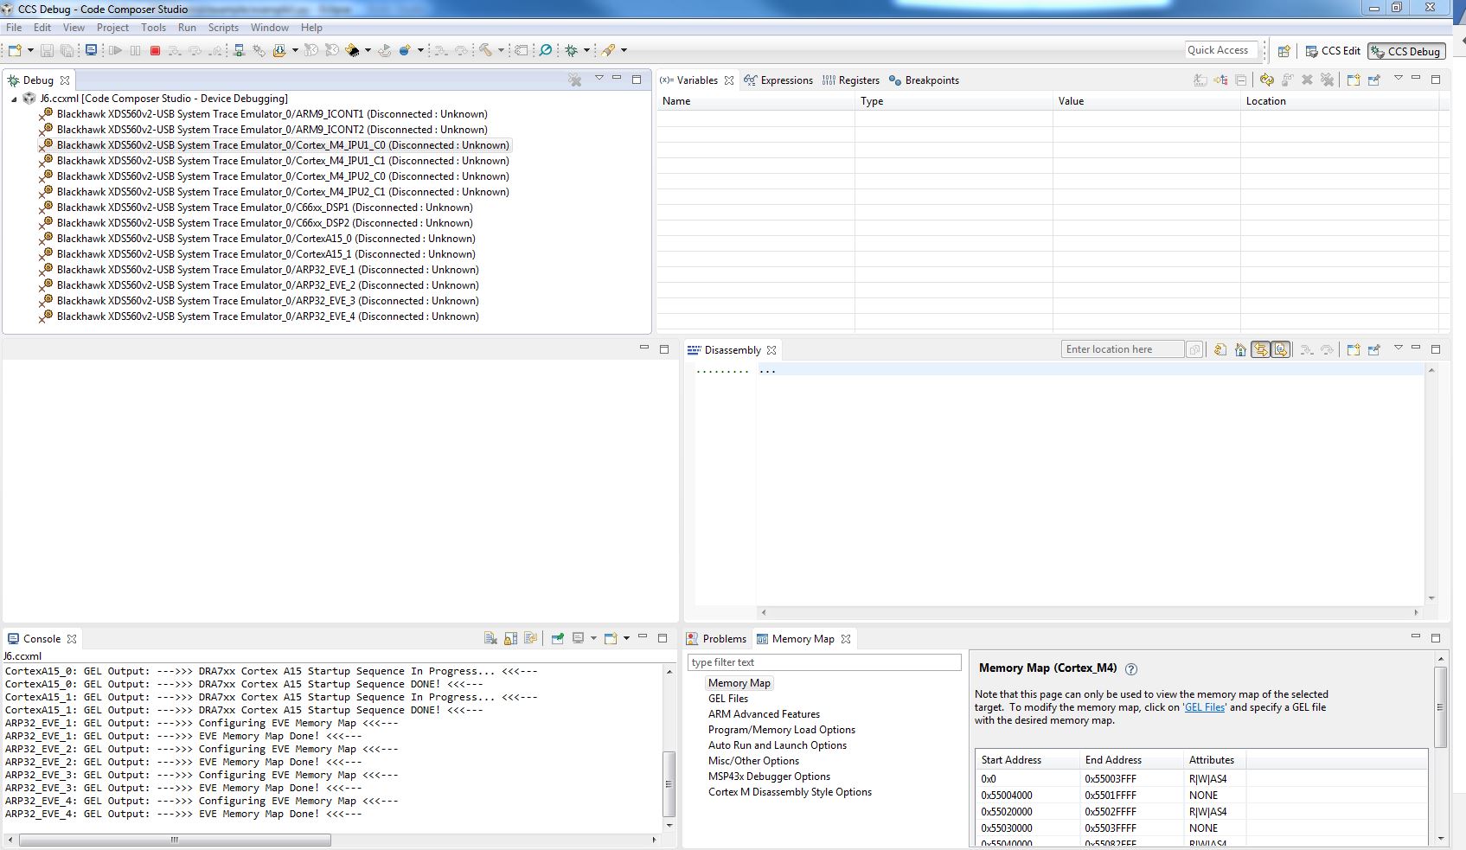Toggle the Show Type Names icon in Variables panel

point(1200,80)
